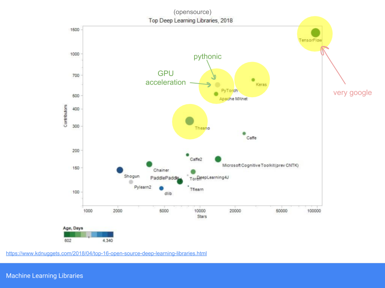
Task: Click the Theano bubble
Action: [x=189, y=120]
